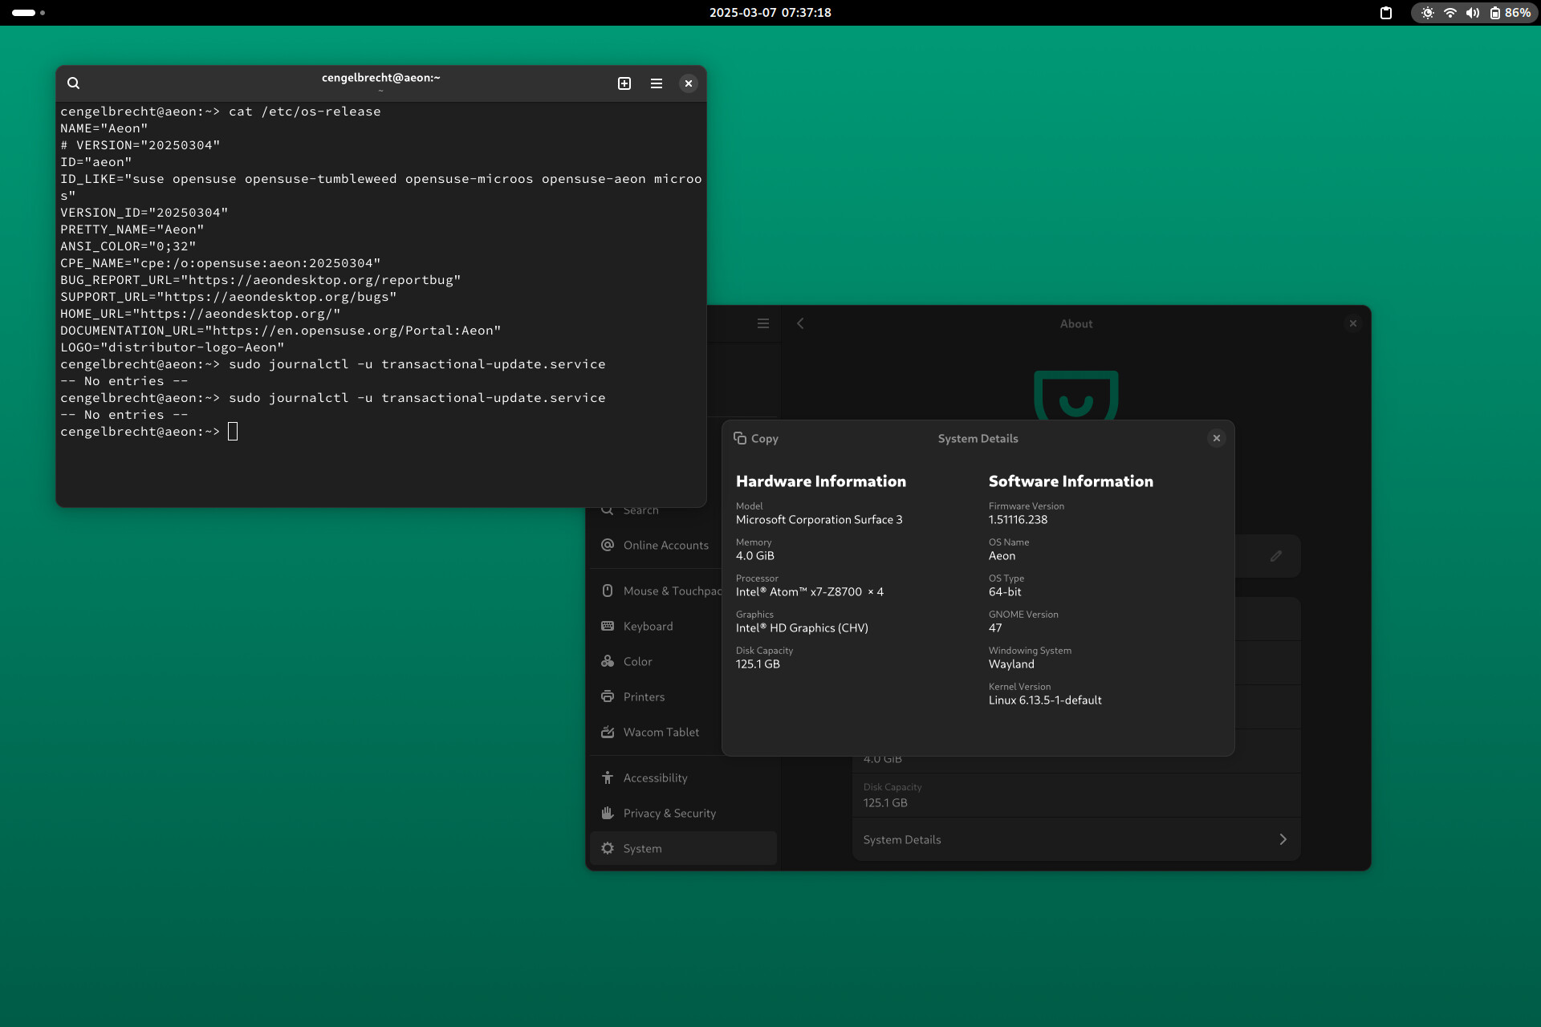Click the Aeon logo in About page
Image resolution: width=1541 pixels, height=1027 pixels.
(x=1076, y=395)
